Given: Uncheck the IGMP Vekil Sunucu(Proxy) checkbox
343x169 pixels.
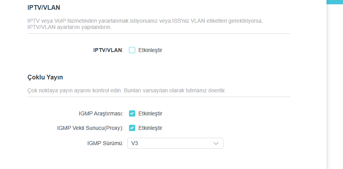Looking at the screenshot, I should (x=132, y=128).
